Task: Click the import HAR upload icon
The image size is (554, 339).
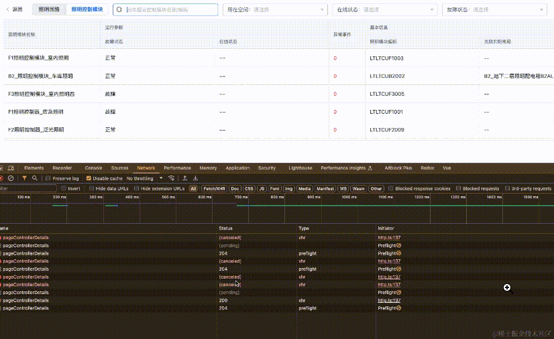Action: click(184, 178)
